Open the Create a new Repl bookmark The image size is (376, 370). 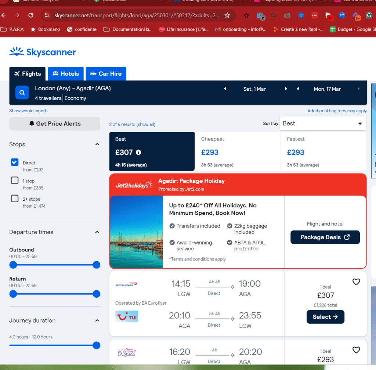click(x=299, y=29)
